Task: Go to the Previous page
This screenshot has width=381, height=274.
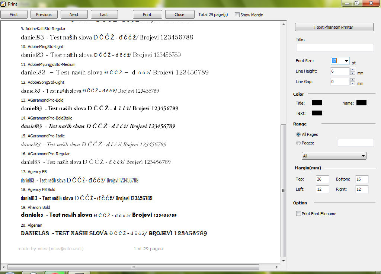Action: click(x=44, y=15)
